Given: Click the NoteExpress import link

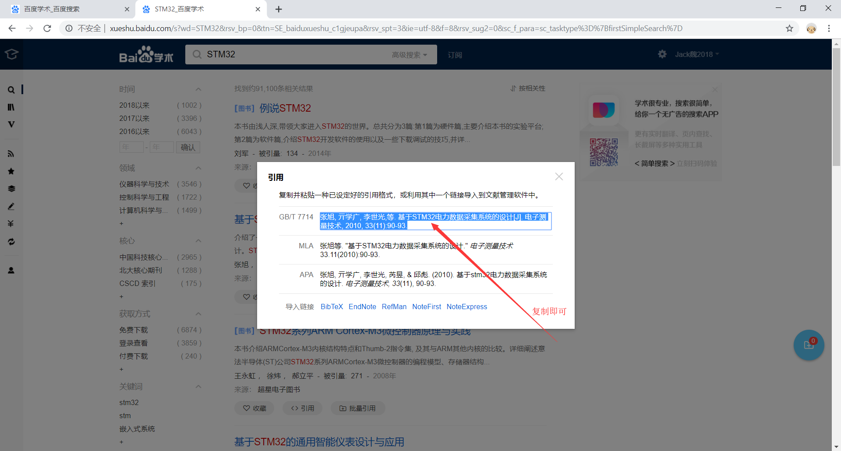Looking at the screenshot, I should (466, 307).
